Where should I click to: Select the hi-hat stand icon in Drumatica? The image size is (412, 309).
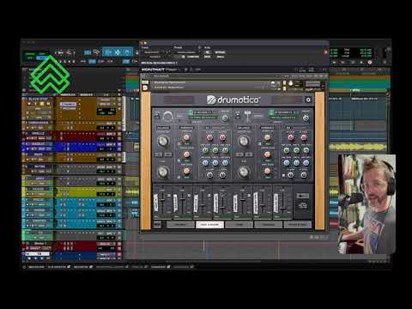coord(248,117)
